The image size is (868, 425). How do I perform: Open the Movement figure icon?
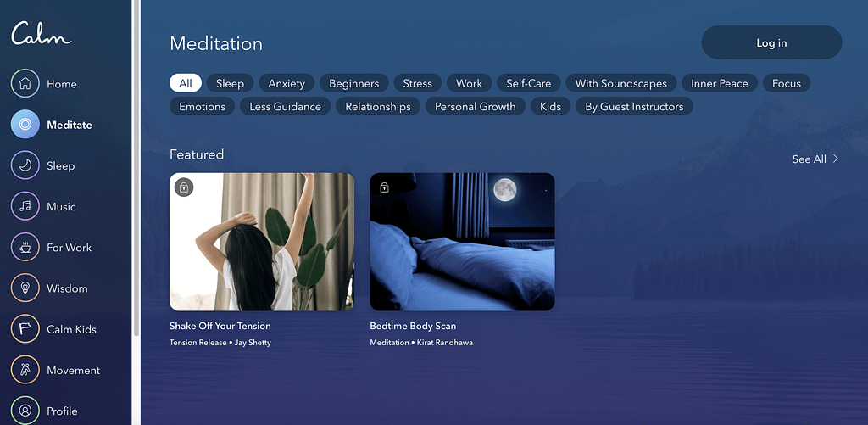(x=25, y=370)
